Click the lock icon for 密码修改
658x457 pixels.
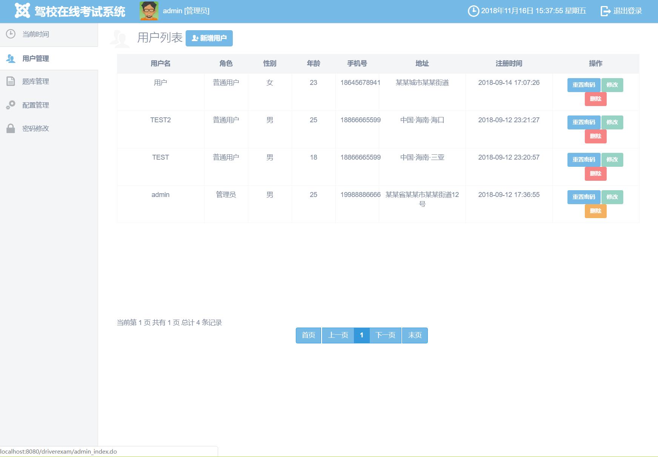pos(11,128)
